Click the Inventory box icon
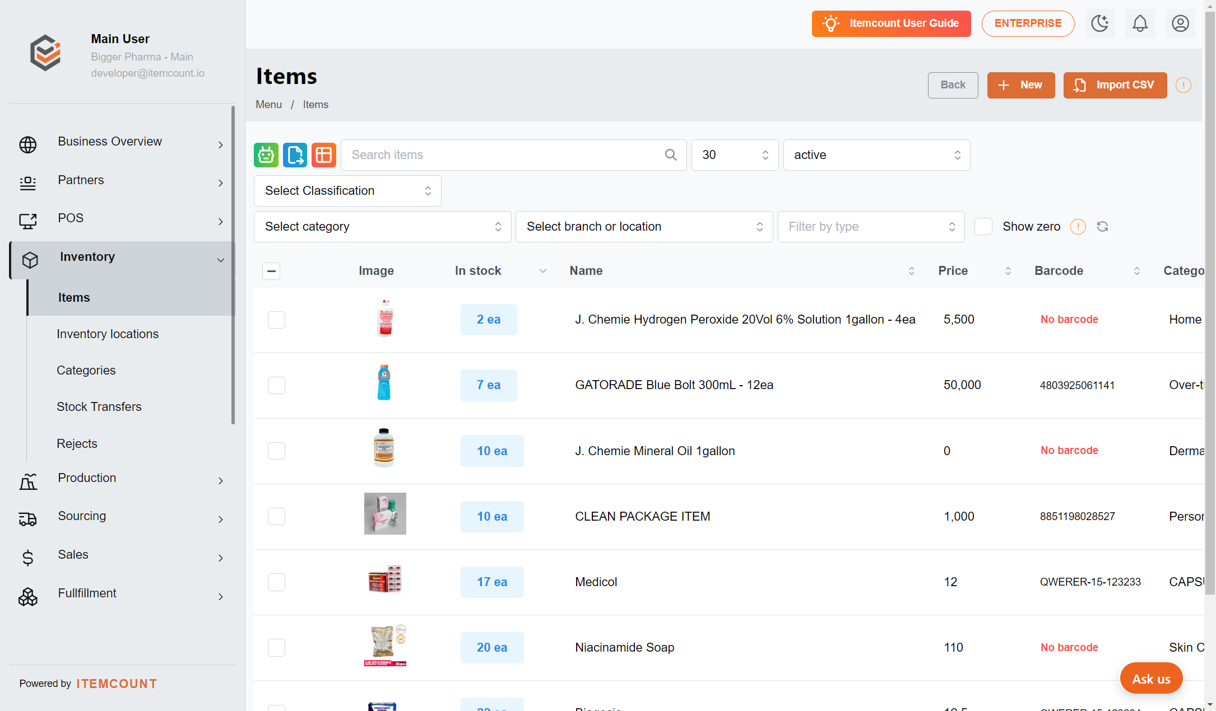Image resolution: width=1216 pixels, height=711 pixels. click(30, 260)
